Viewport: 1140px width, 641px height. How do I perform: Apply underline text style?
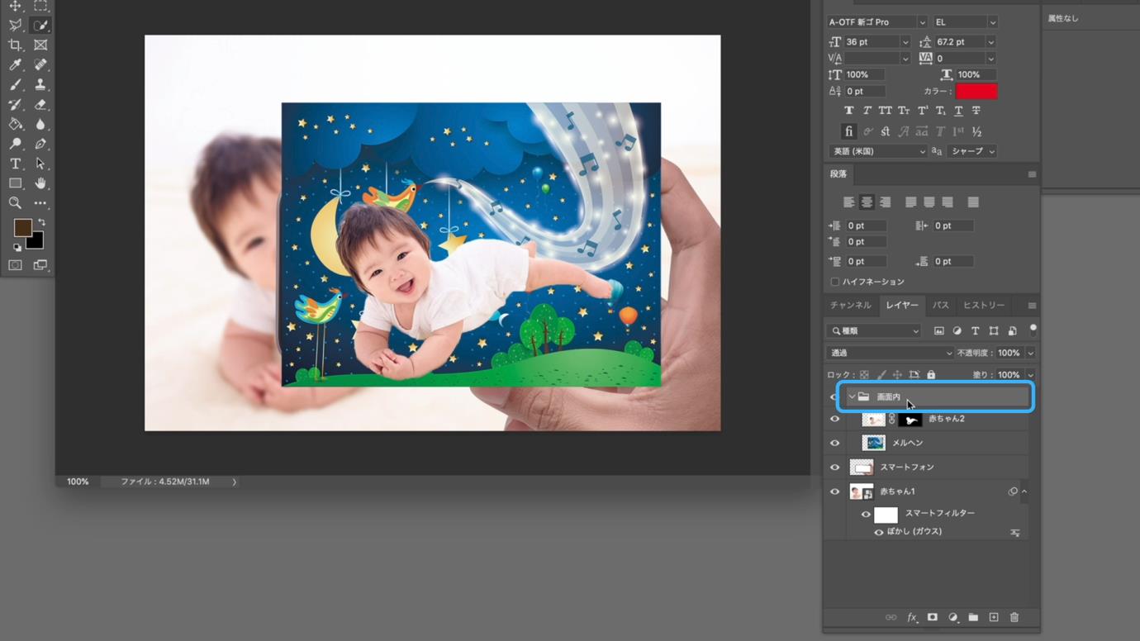[x=958, y=111]
